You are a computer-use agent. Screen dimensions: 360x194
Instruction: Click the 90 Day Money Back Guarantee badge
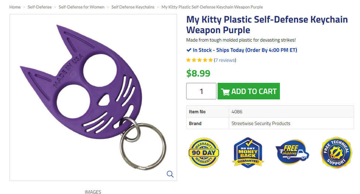(x=248, y=153)
